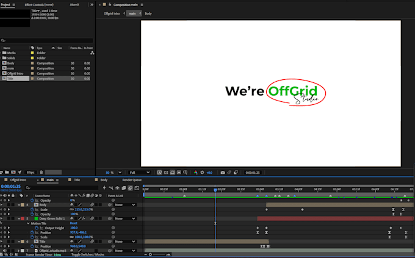The height and width of the screenshot is (258, 415).
Task: Navigate to Offgrid Intro in composition breadcrumb
Action: [112, 13]
